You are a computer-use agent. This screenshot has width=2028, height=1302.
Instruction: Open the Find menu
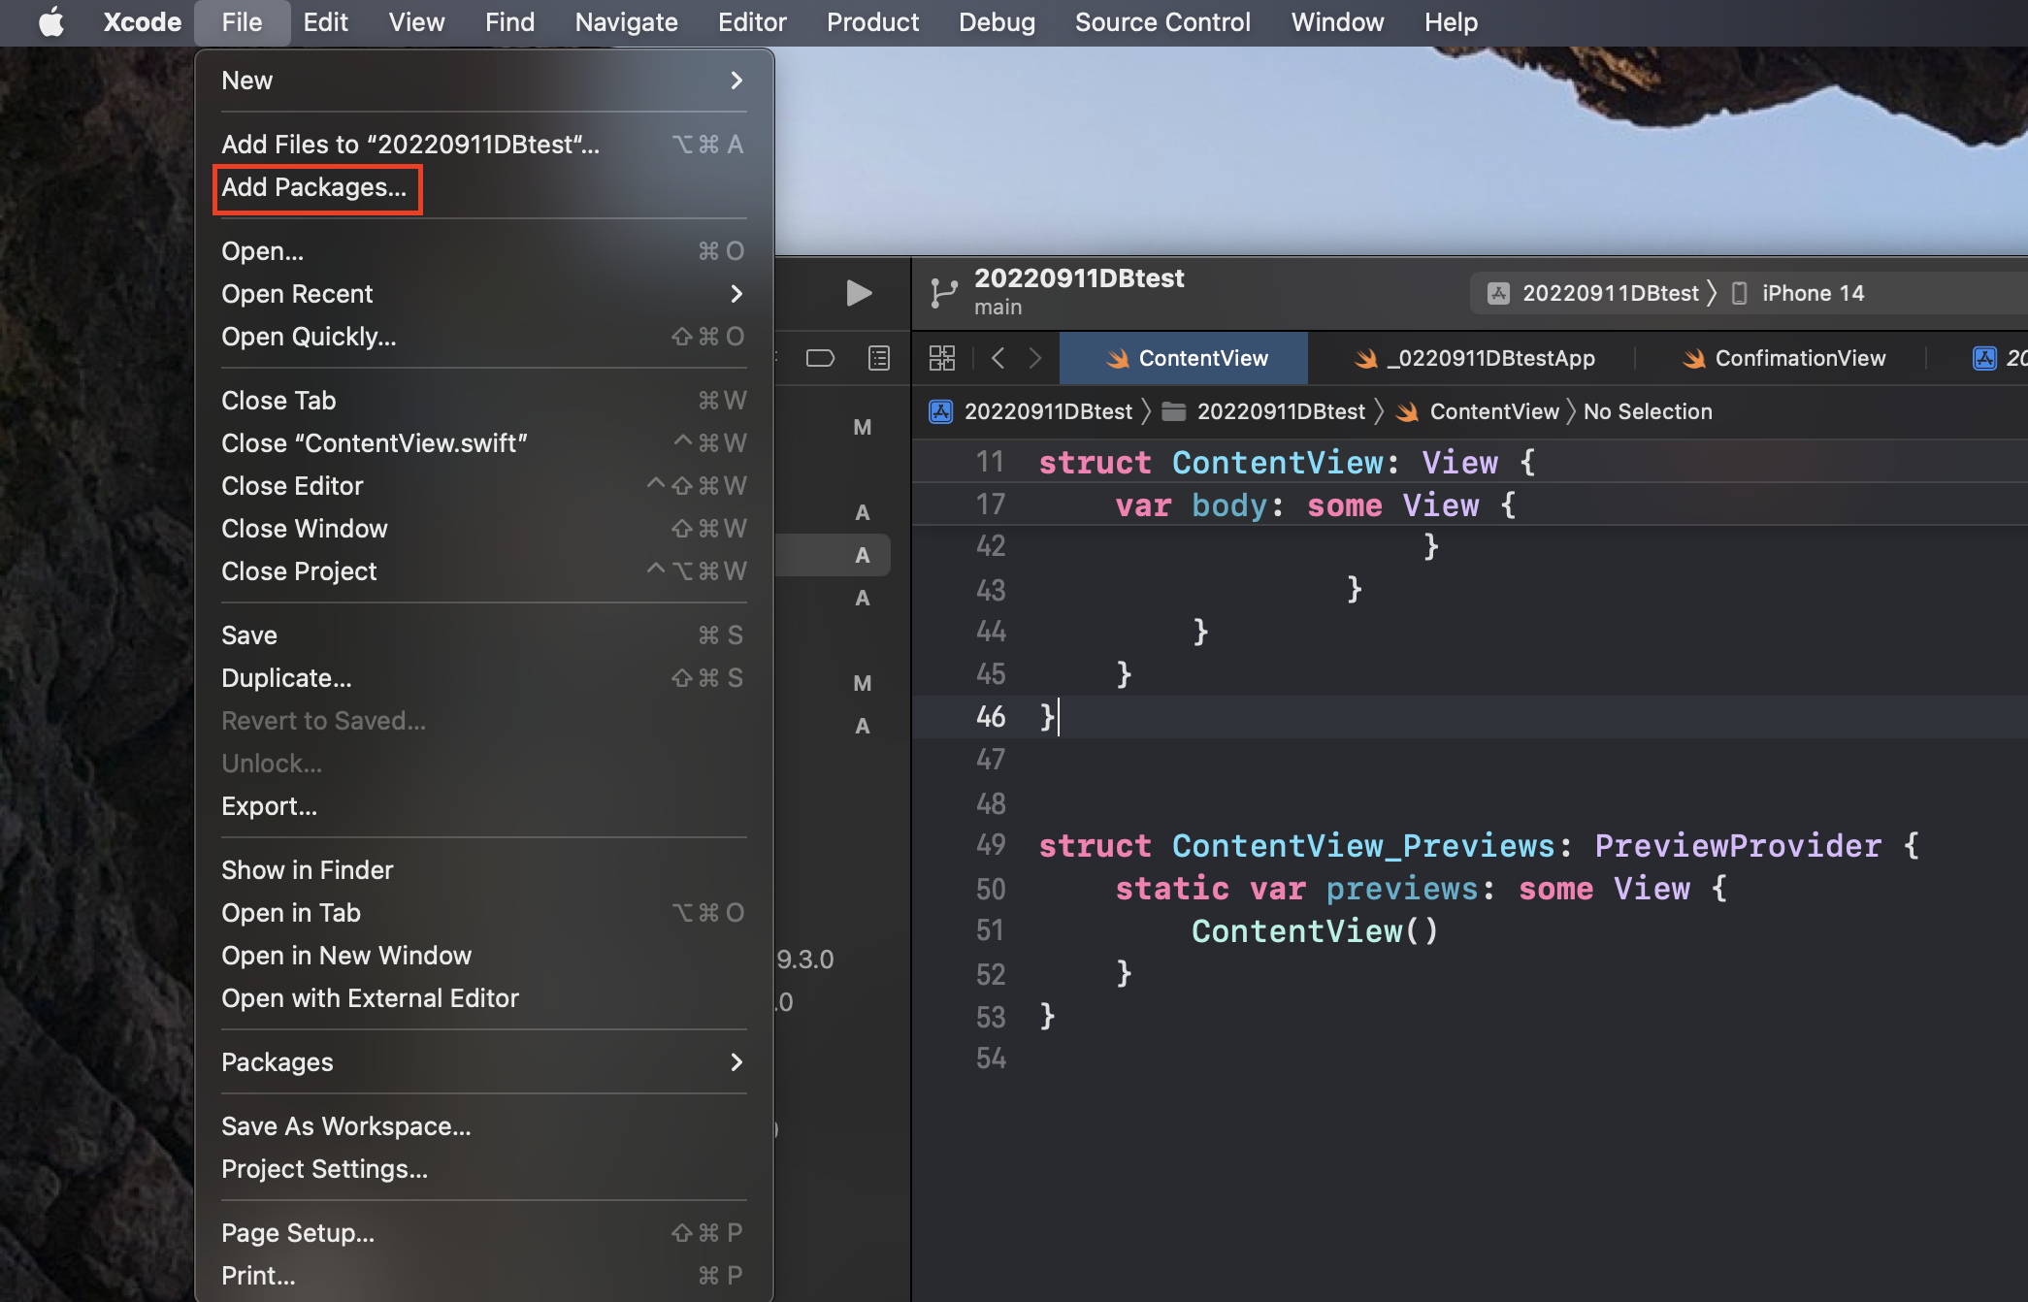pos(509,22)
